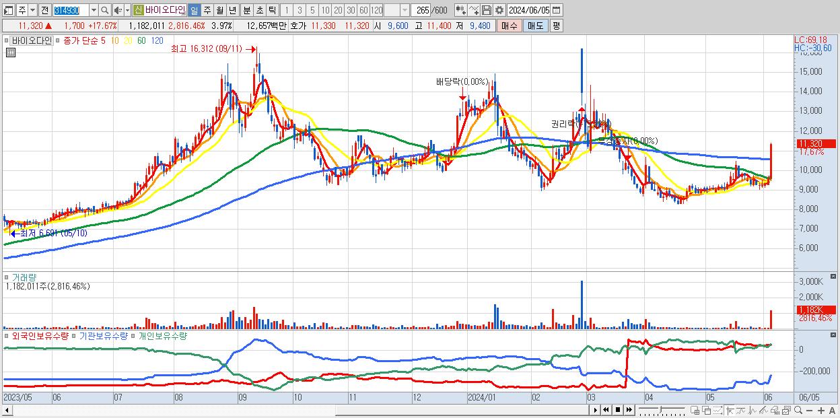Select the 틱 (tick) period button
This screenshot has height=418, width=840.
coord(272,10)
